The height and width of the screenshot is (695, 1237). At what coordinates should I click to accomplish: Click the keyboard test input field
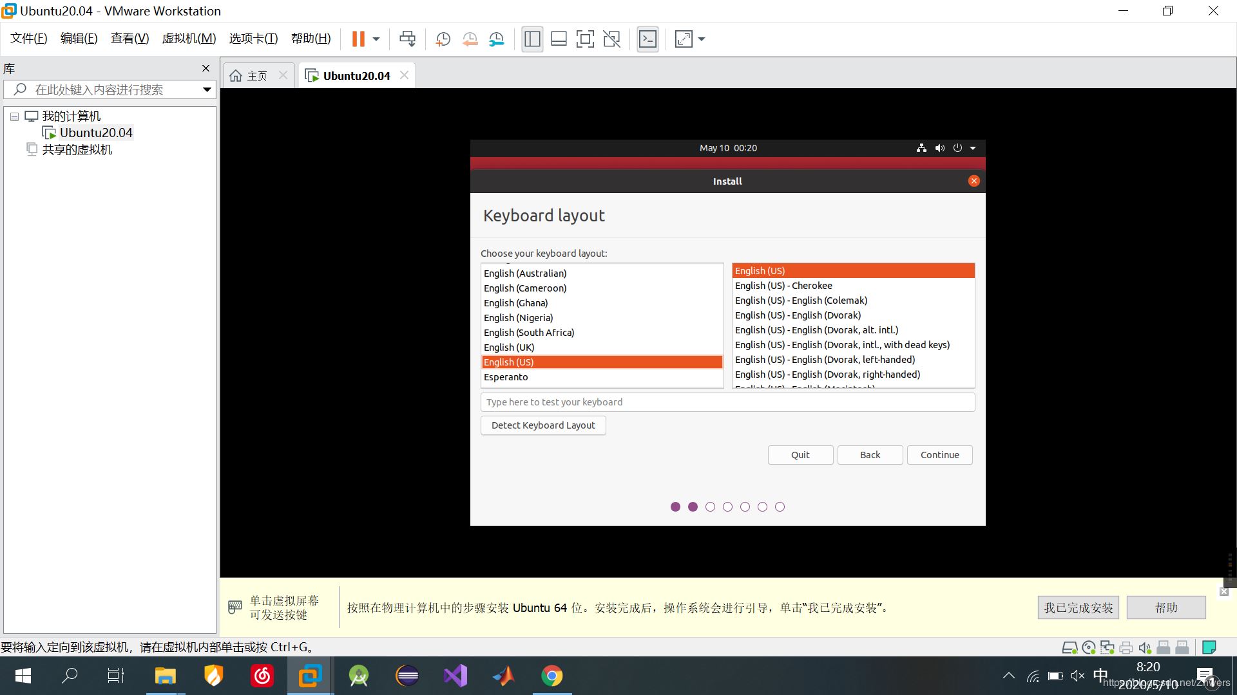point(727,402)
